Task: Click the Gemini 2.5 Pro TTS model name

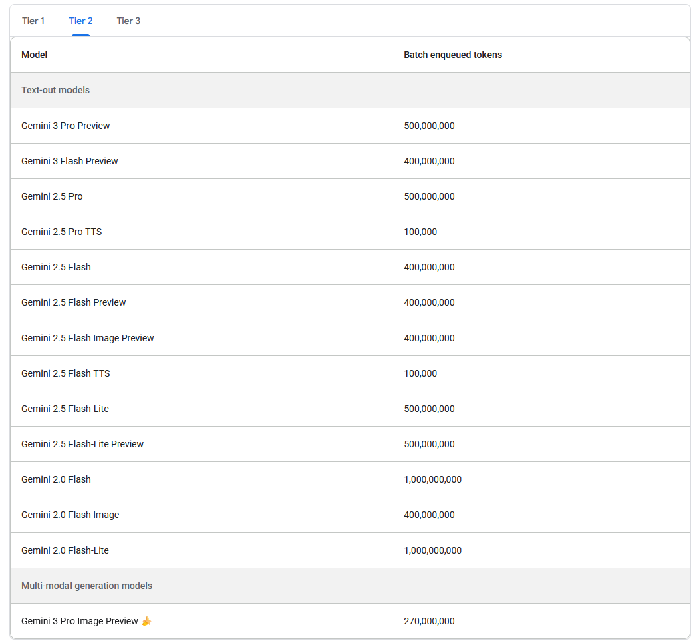Action: (x=61, y=232)
